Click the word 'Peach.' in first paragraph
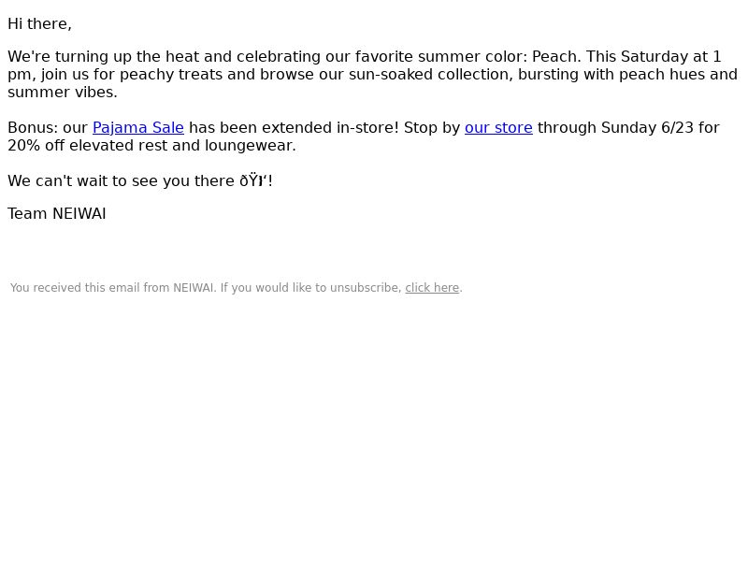748x561 pixels. tap(556, 57)
